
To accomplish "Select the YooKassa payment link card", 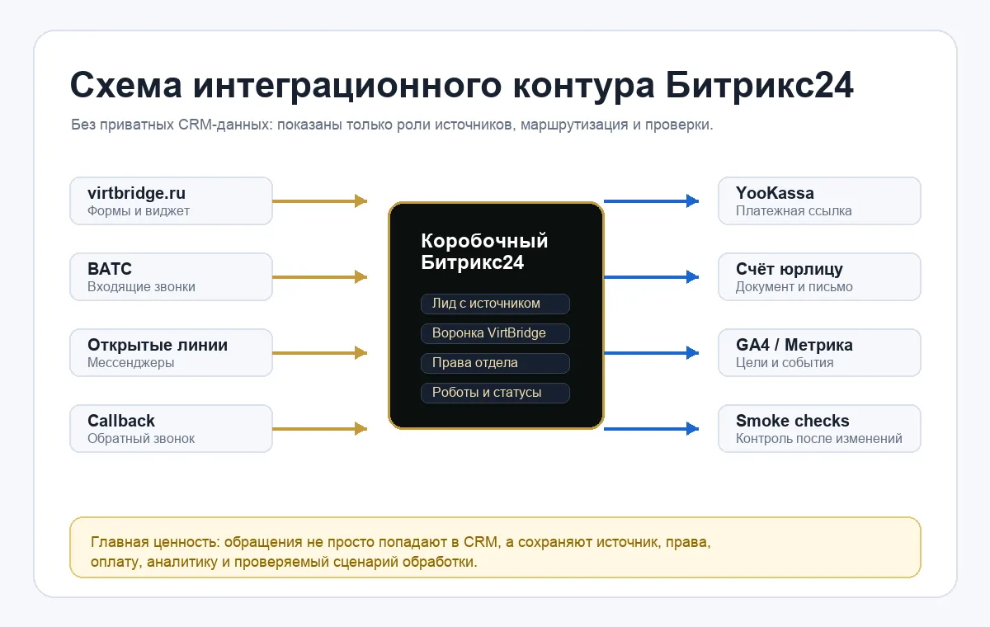I will (819, 200).
